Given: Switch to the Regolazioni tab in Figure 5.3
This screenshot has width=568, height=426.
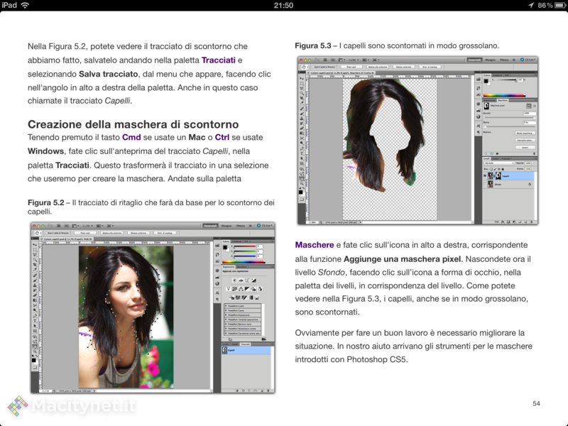Looking at the screenshot, I should (x=489, y=100).
